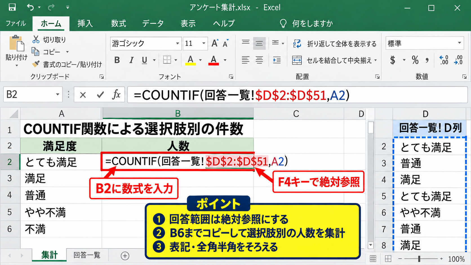Open font size dropdown showing 11

pos(204,43)
